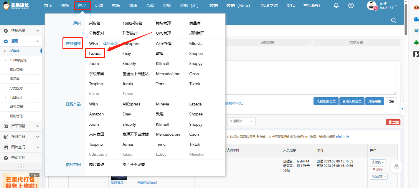Click the customer service floating icon
The height and width of the screenshot is (188, 419).
coord(396,167)
